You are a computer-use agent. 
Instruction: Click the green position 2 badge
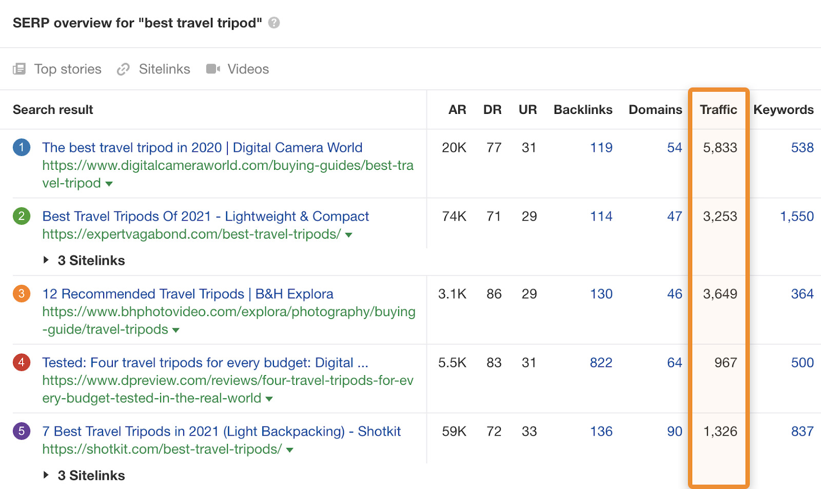coord(22,216)
